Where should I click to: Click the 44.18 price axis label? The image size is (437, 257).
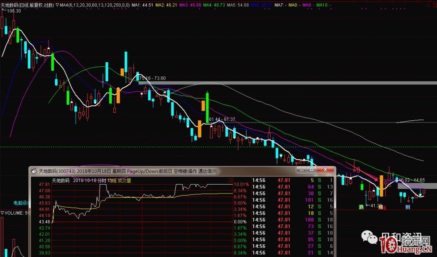[x=45, y=215]
